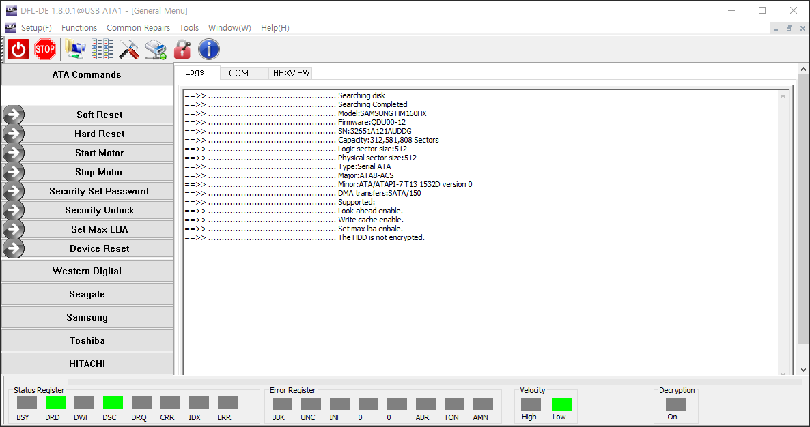Click the Start Motor button
The width and height of the screenshot is (810, 427).
pos(99,153)
